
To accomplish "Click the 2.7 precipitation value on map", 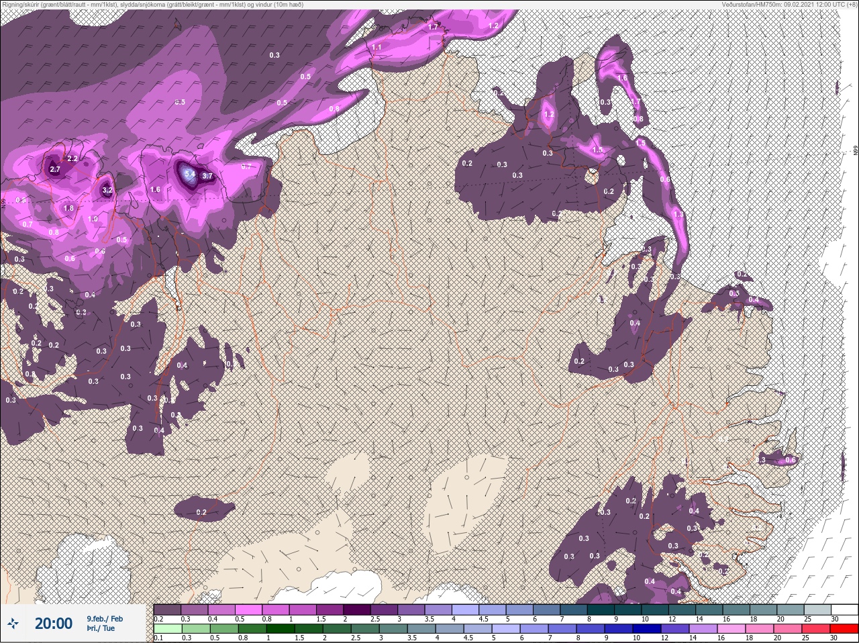I will [x=55, y=170].
